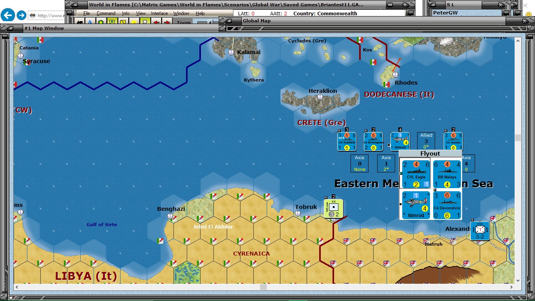Viewport: 535px width, 301px height.
Task: Pick the Nimrod aircraft counter inside the Flyout
Action: coord(415,205)
